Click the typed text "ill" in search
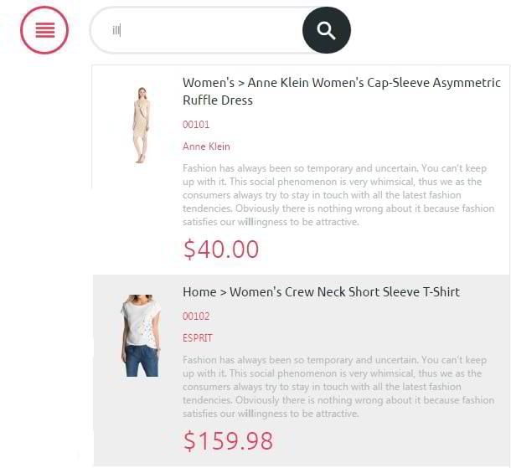Image resolution: width=511 pixels, height=468 pixels. click(116, 30)
